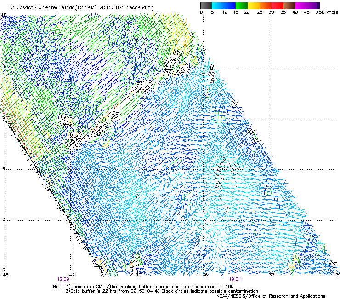
Task: Click the 'Data buffer is 22 hrs' note line
Action: (162, 291)
